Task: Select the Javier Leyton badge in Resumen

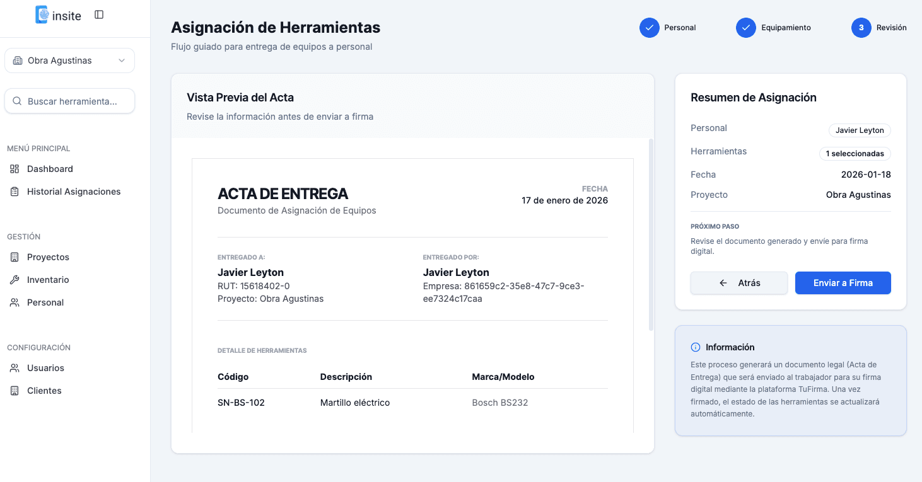Action: point(859,130)
